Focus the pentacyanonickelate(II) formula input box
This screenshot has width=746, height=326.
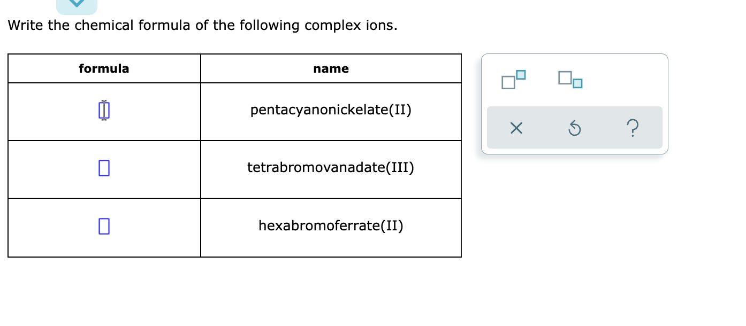click(x=104, y=111)
